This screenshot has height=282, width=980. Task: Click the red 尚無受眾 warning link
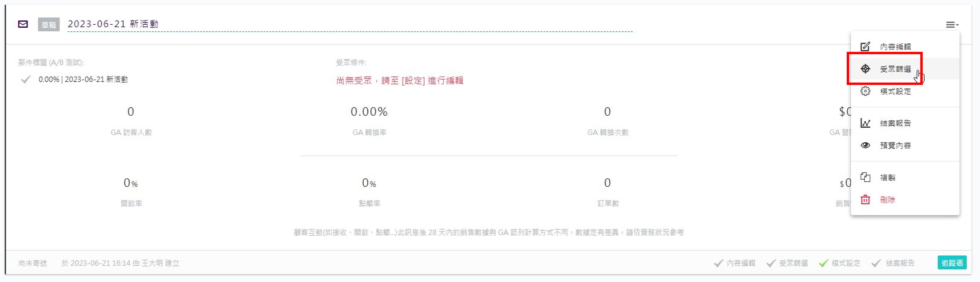(x=400, y=80)
